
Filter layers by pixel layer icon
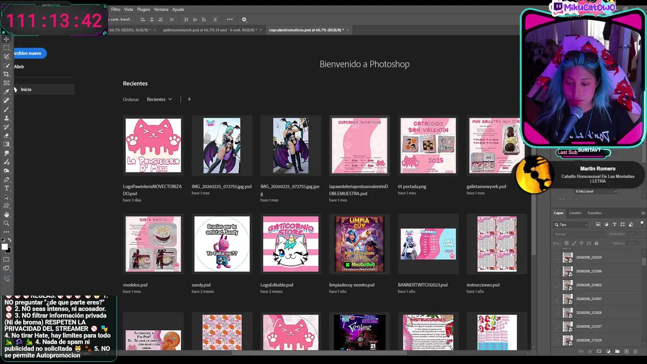point(598,224)
